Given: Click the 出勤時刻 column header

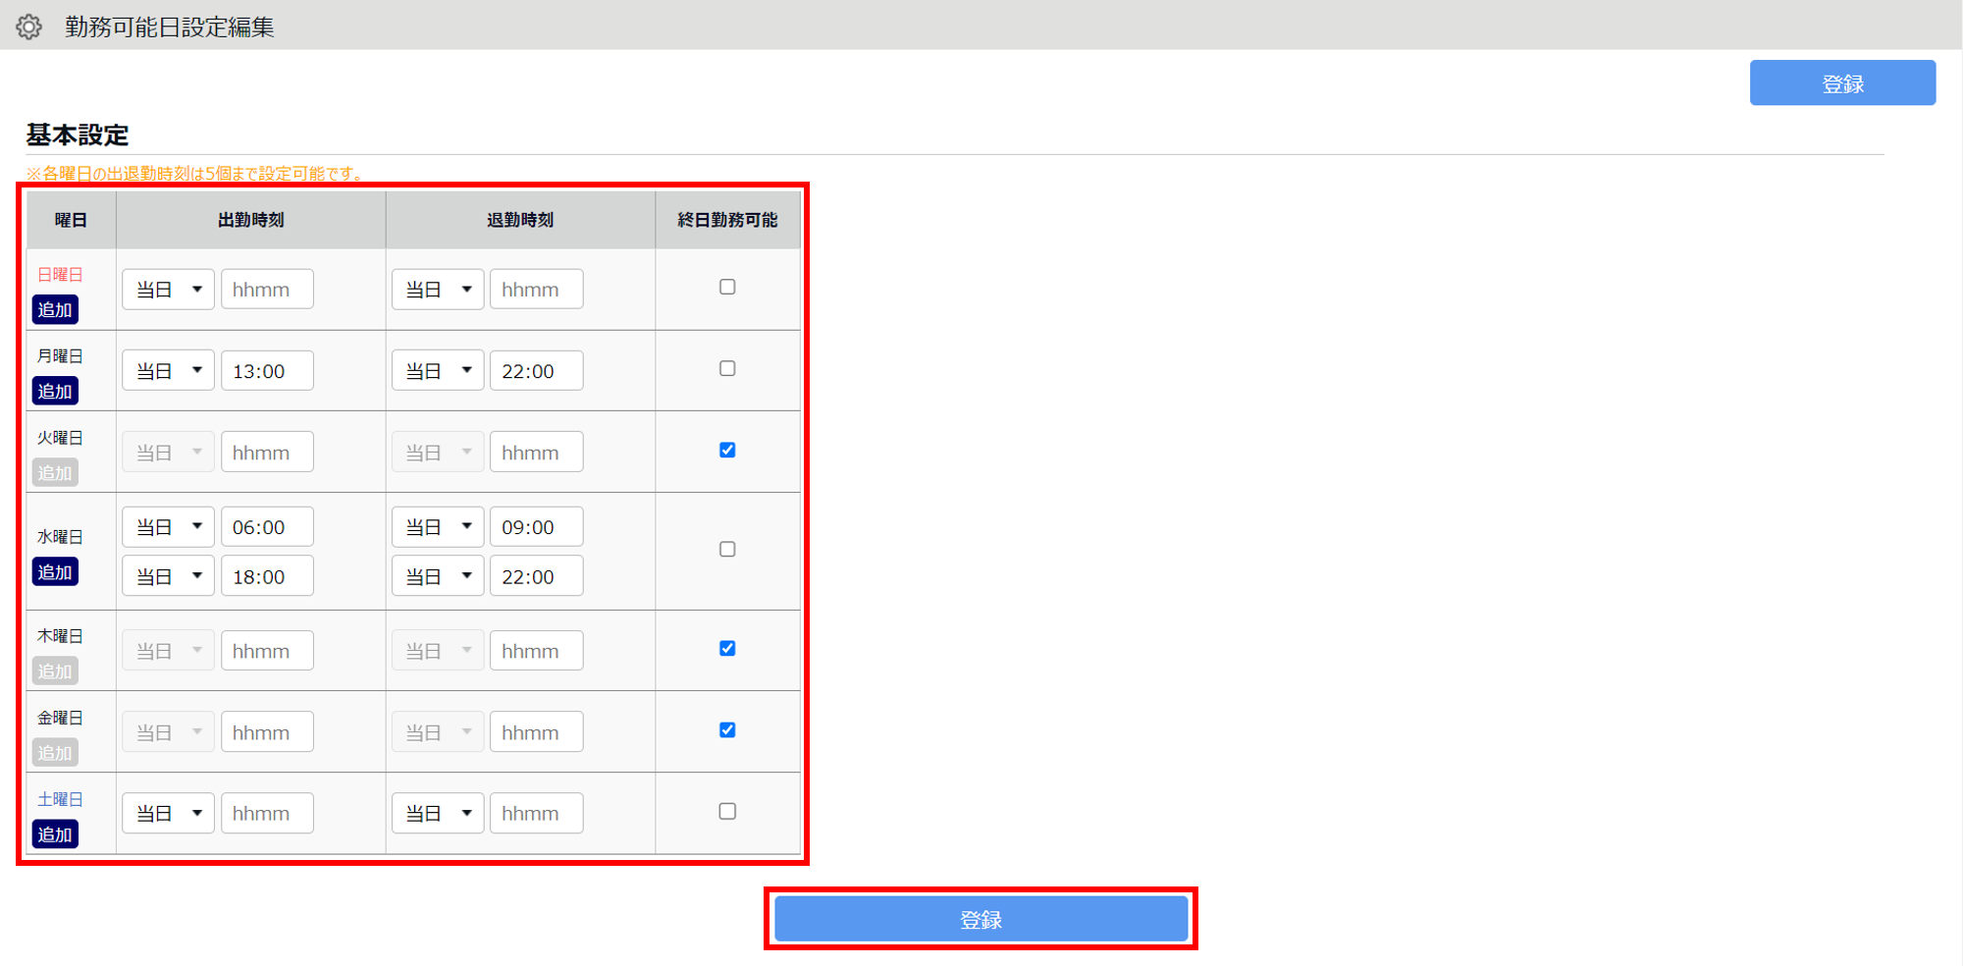Looking at the screenshot, I should pos(251,220).
